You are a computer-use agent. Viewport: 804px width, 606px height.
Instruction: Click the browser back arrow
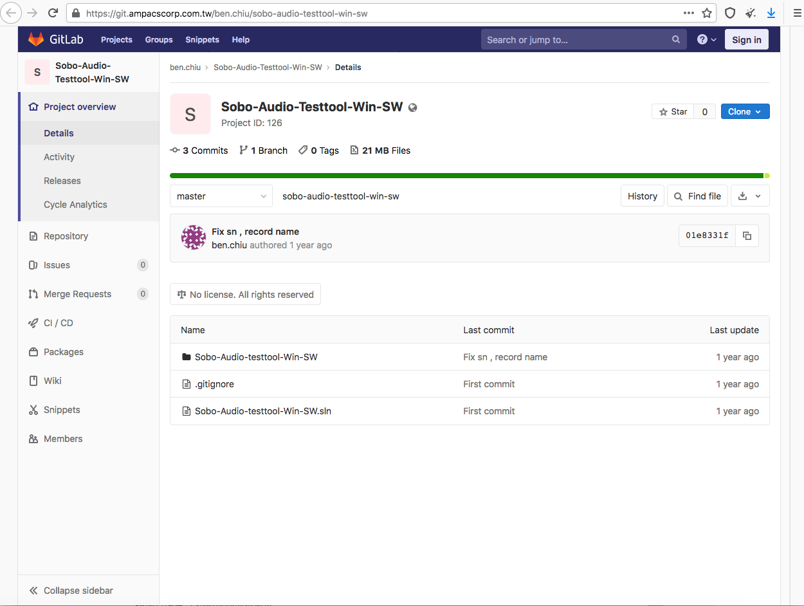click(12, 13)
